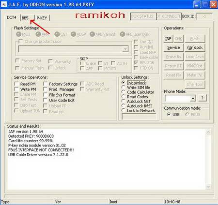Select the Code Calculator radio option
Image resolution: width=218 pixels, height=205 pixels.
[x=124, y=92]
